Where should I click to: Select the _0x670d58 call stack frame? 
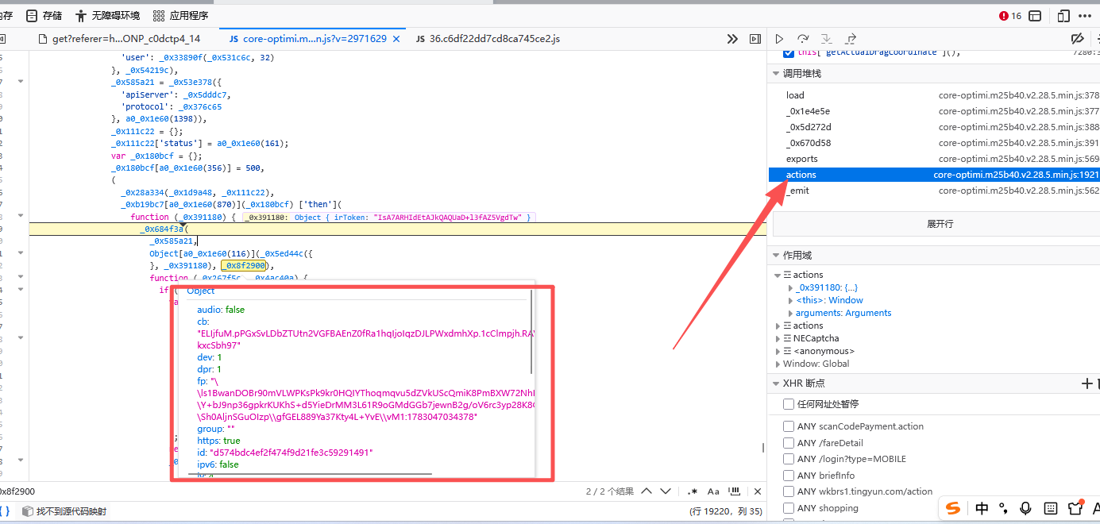[x=934, y=143]
